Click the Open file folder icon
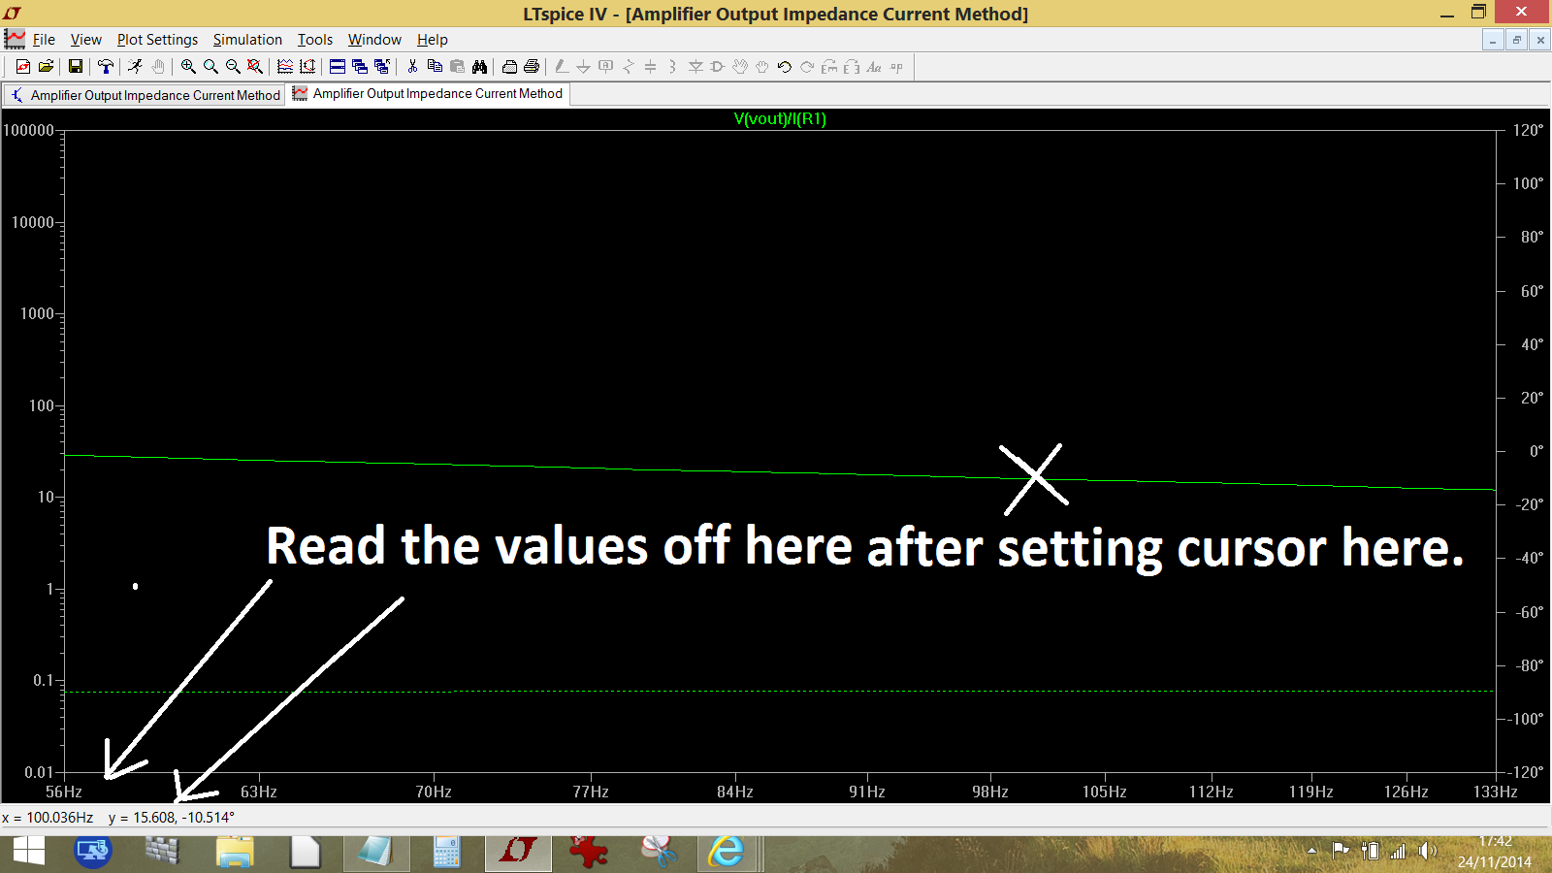The width and height of the screenshot is (1552, 873). 46,66
